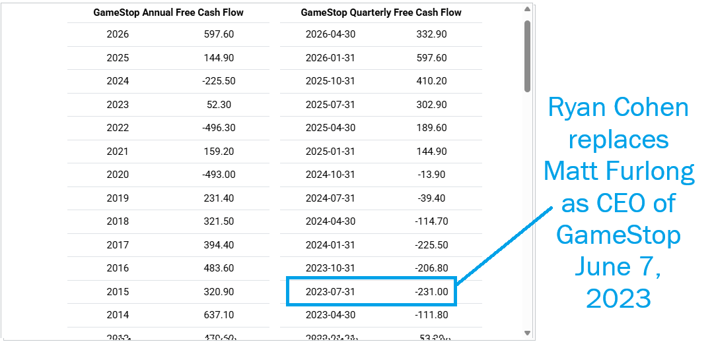Select annual value 597.60 in the 2026 row
Viewport: 712px width, 342px height.
point(219,34)
